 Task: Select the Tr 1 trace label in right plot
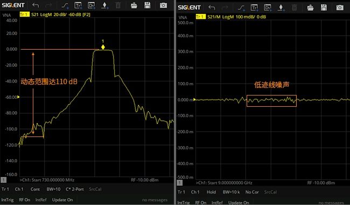[x=200, y=17]
